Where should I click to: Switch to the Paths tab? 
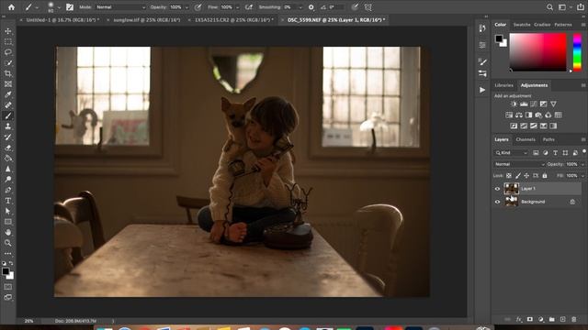click(x=548, y=139)
